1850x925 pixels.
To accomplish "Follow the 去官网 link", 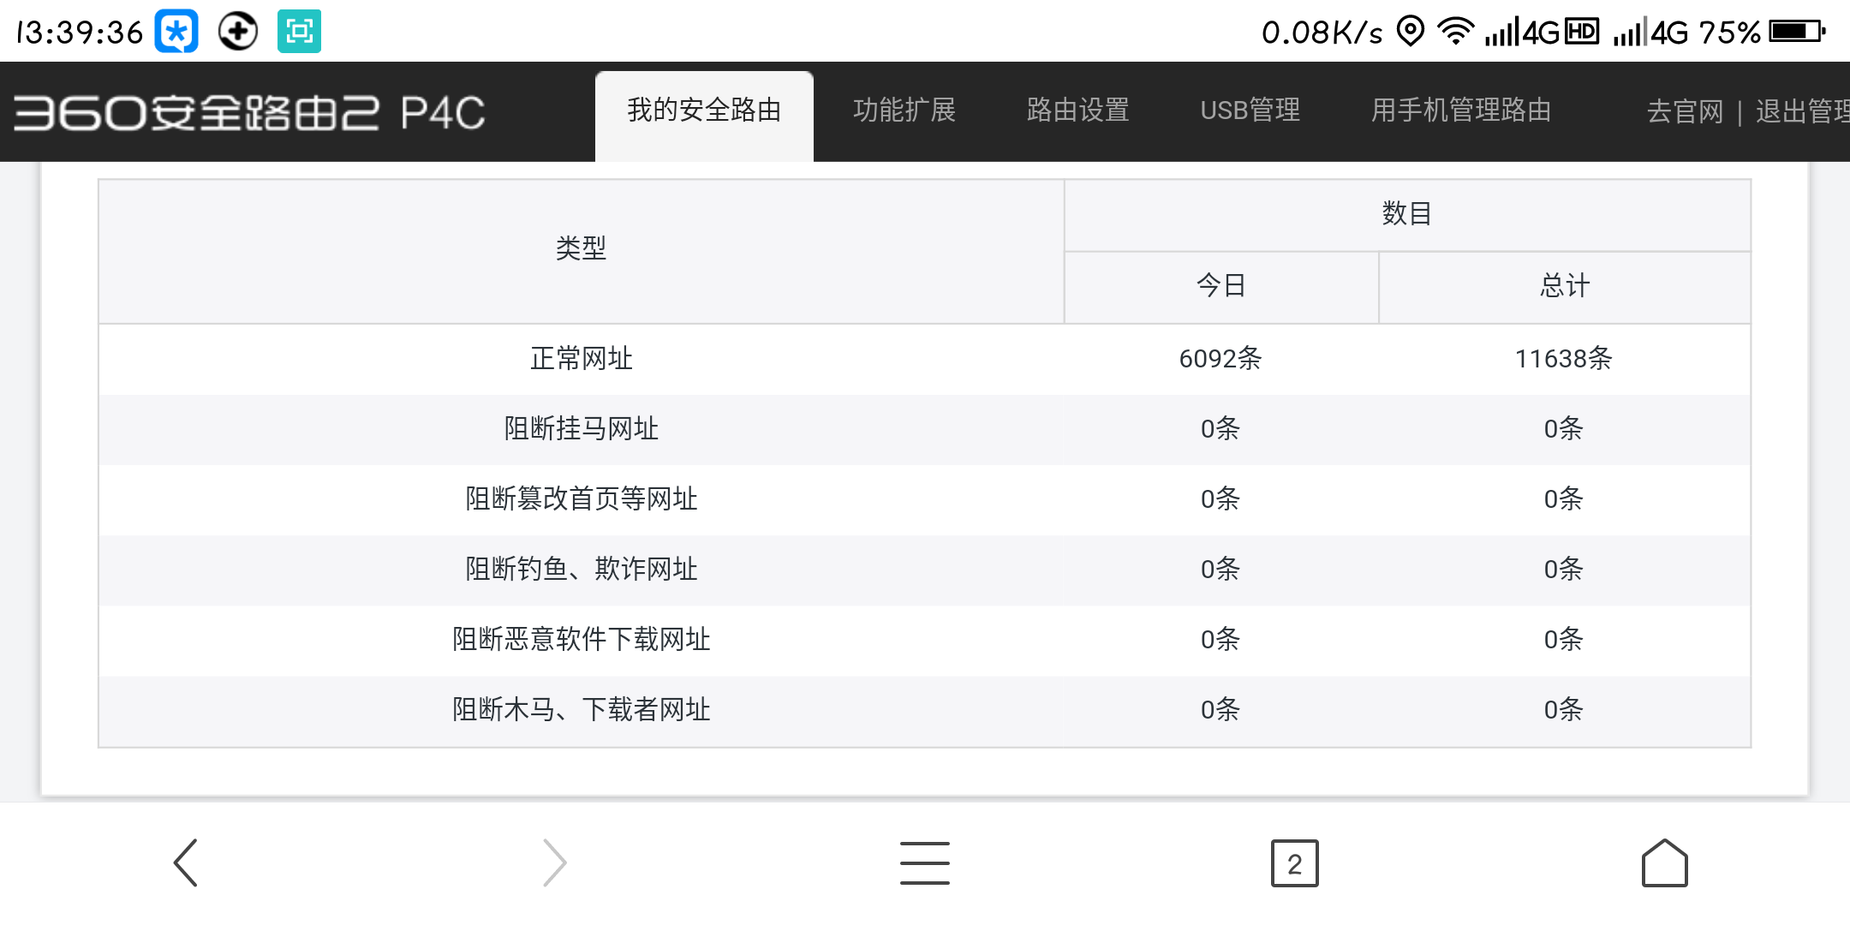I will coord(1685,111).
